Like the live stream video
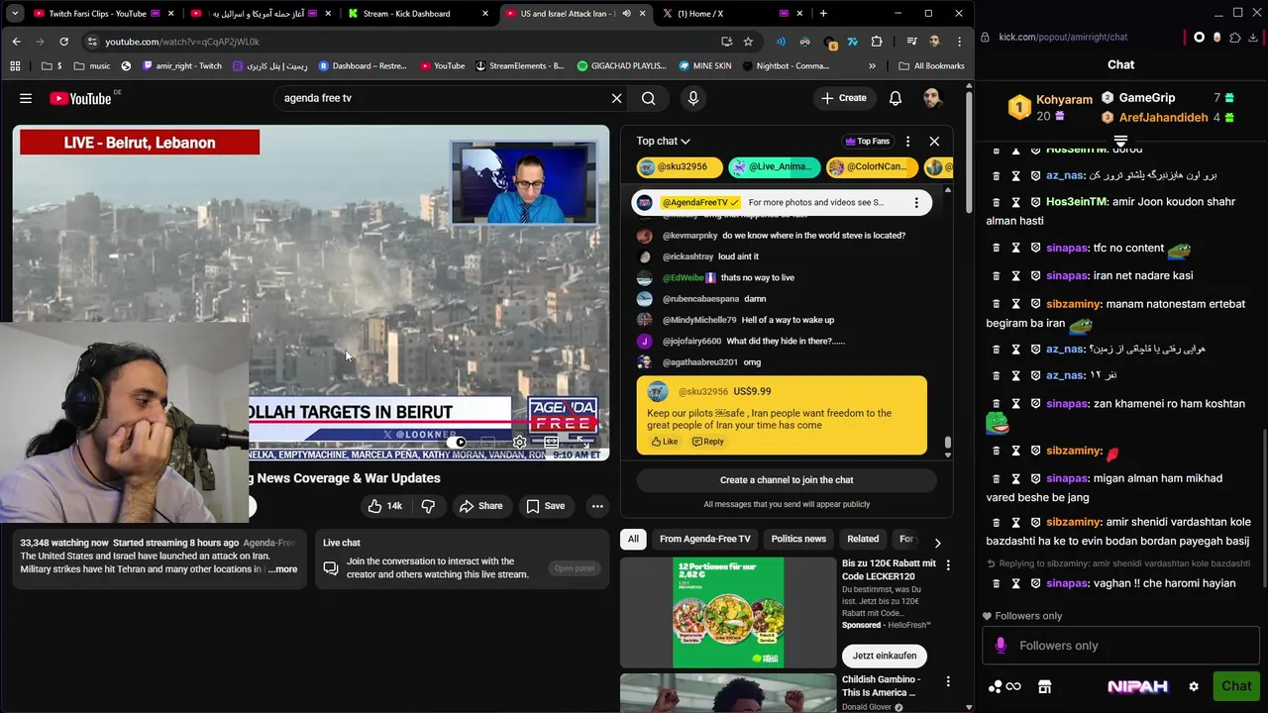1268x713 pixels. click(x=385, y=506)
